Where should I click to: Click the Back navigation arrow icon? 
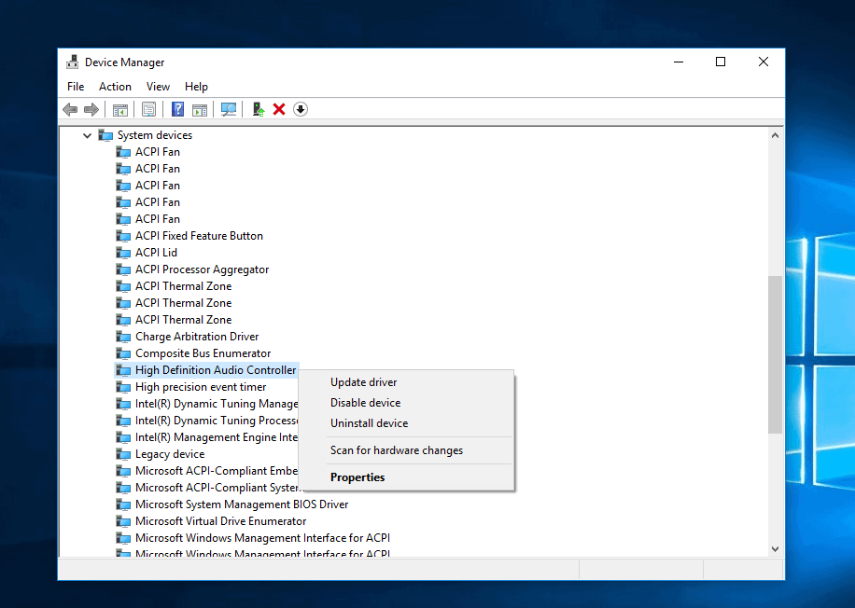click(70, 109)
